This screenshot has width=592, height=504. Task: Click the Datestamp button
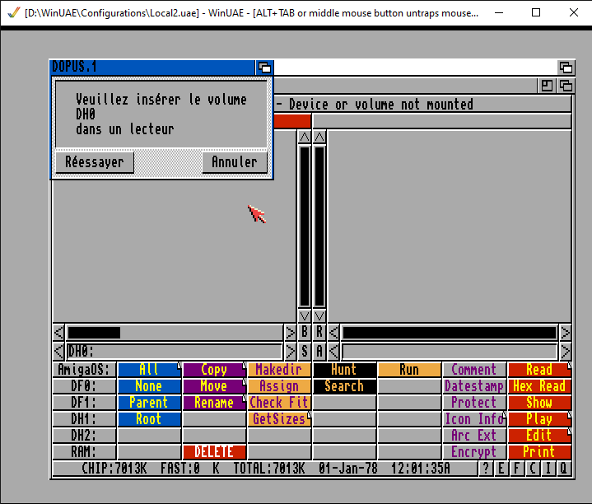(474, 386)
